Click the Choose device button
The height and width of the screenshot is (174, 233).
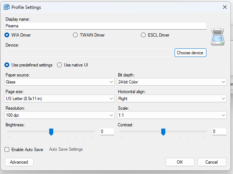(x=190, y=53)
